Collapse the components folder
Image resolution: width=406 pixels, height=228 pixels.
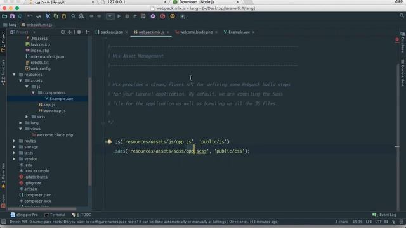[x=33, y=92]
